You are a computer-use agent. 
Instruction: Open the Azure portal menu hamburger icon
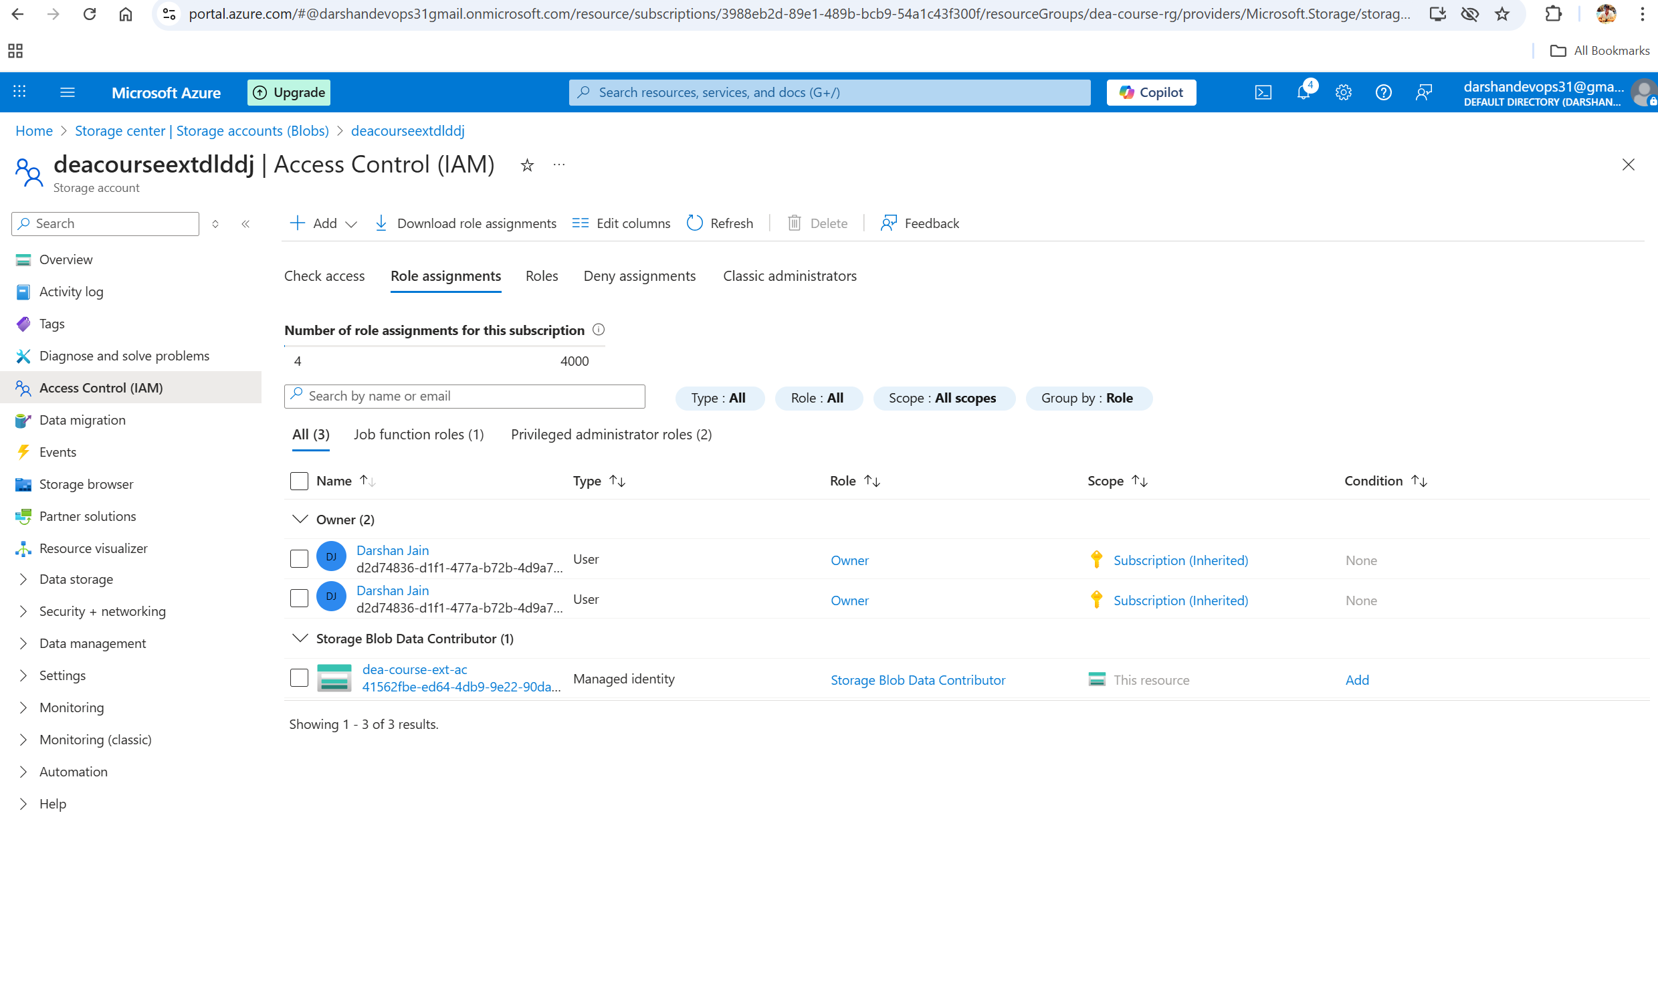point(67,92)
